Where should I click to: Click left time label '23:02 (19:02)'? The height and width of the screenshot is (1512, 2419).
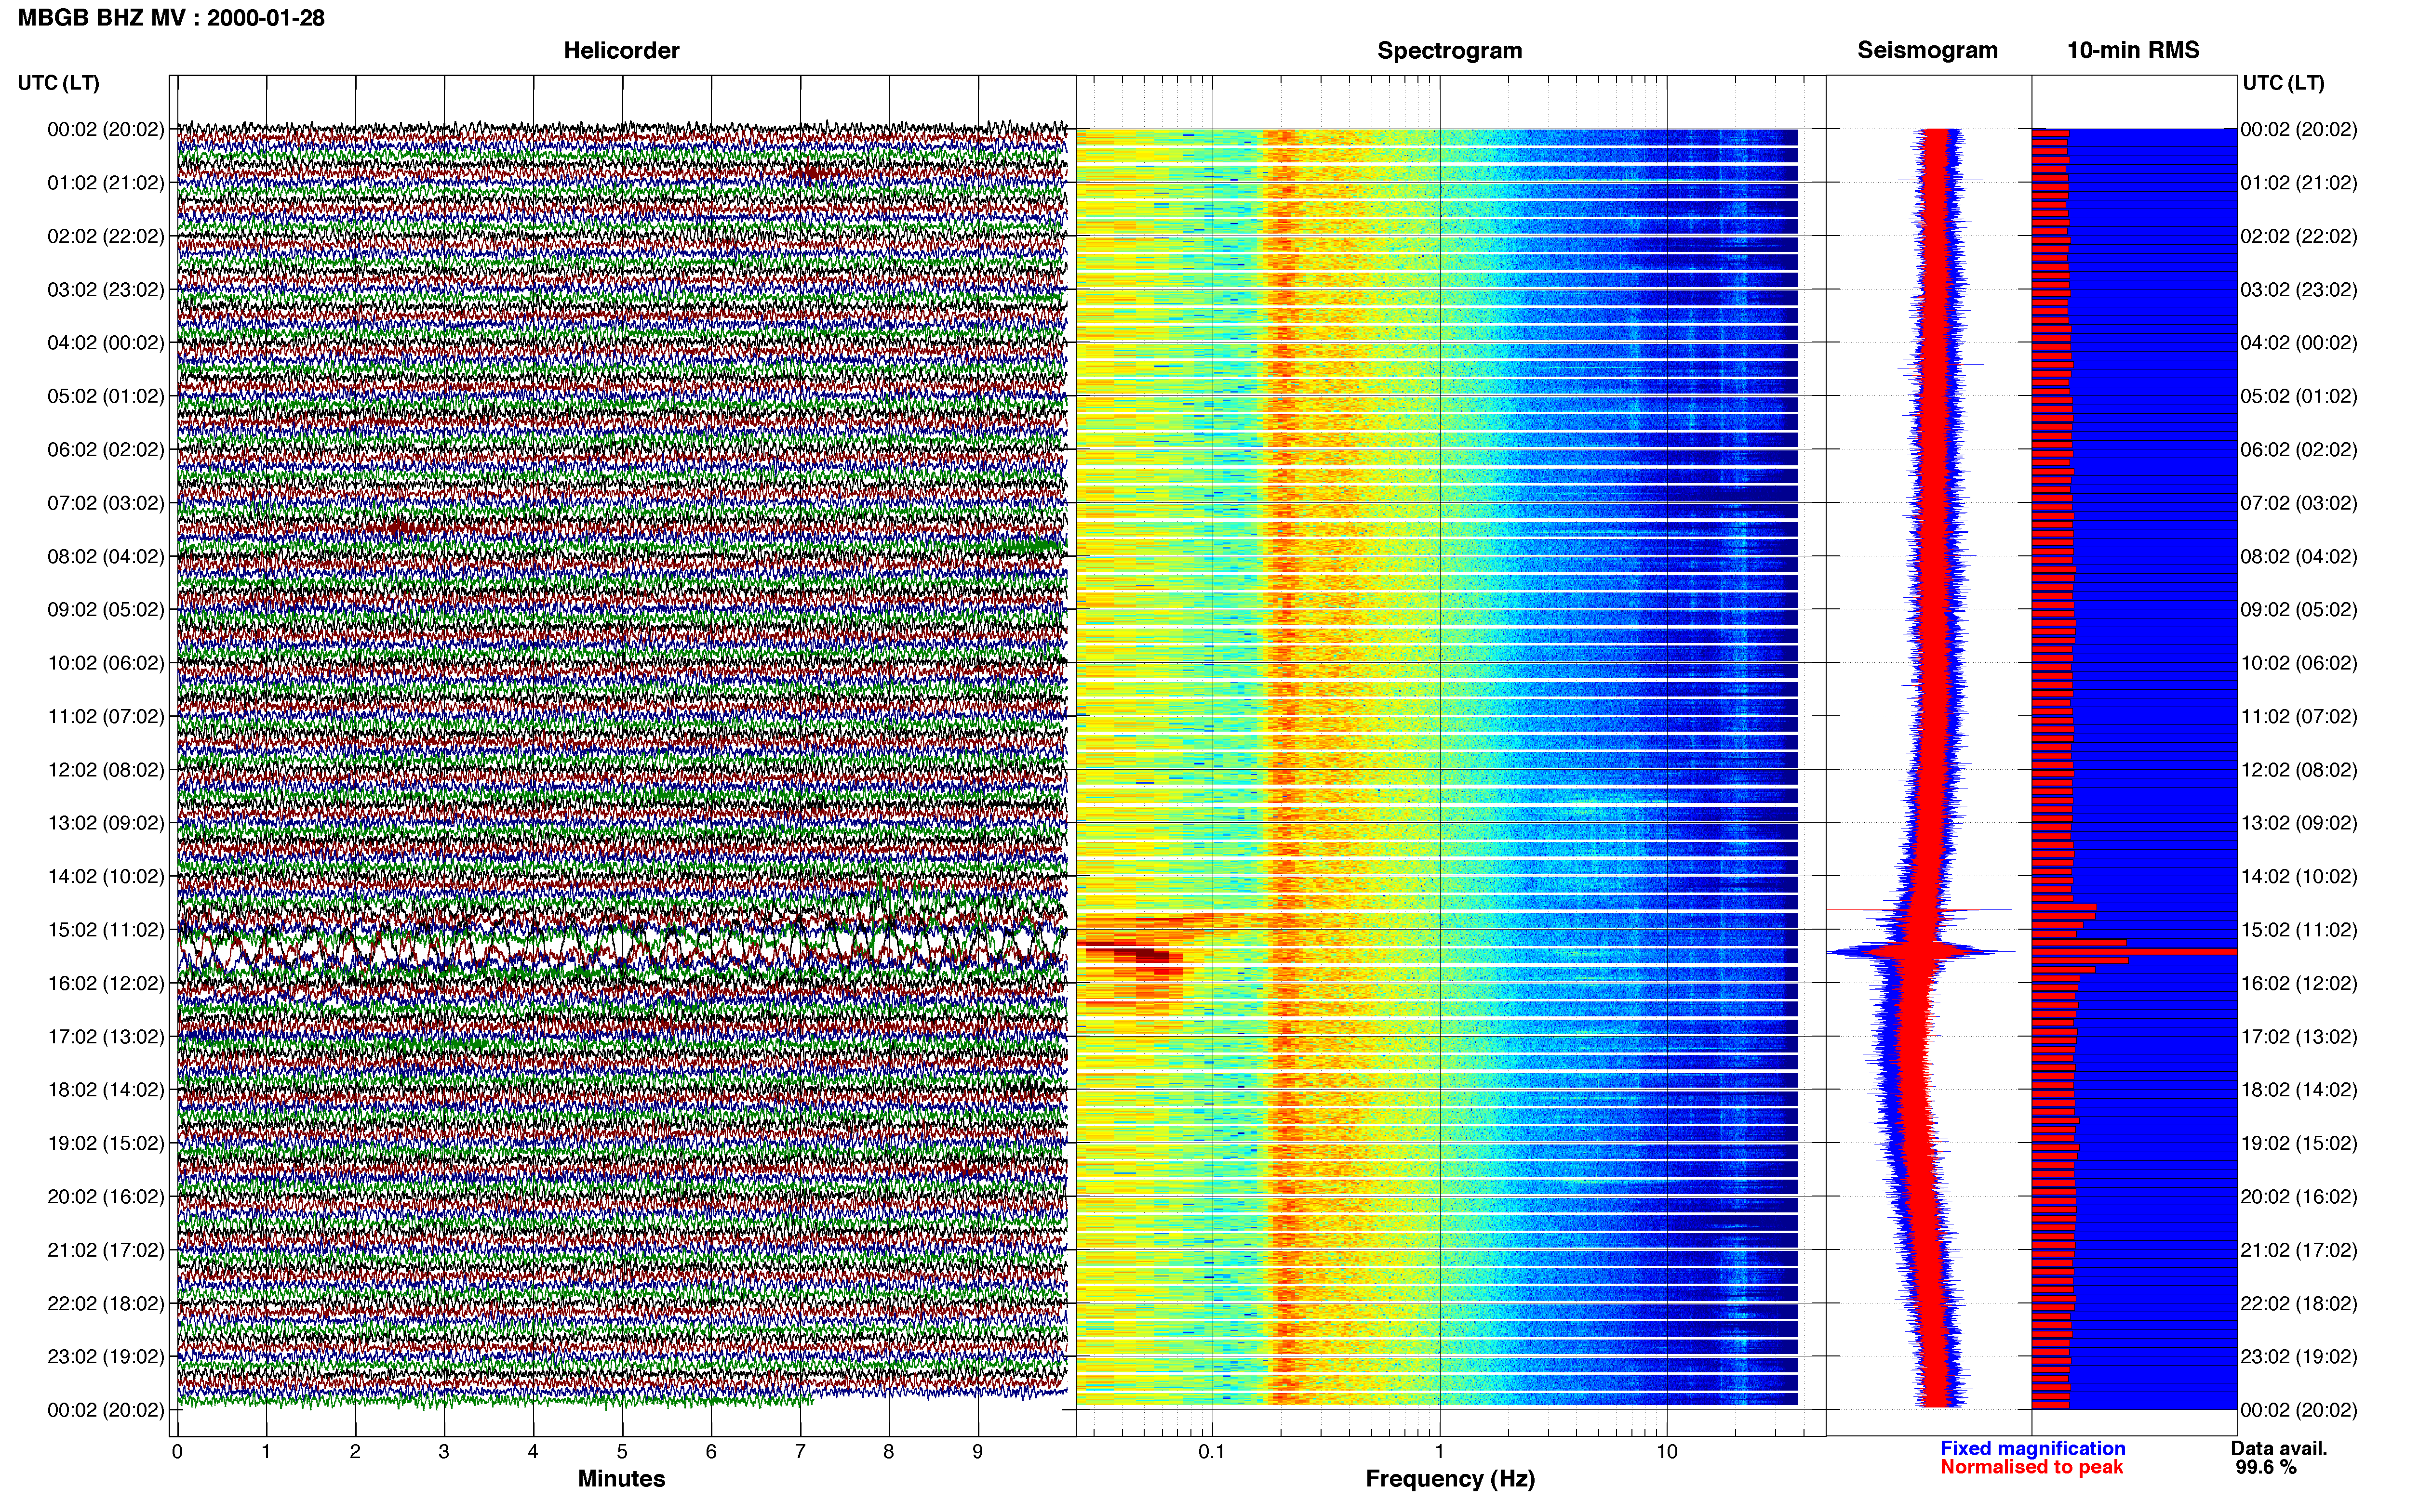105,1357
